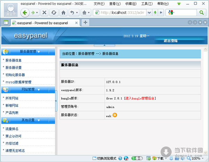Viewport: 209px width, 162px height.
Task: Open 产品列表 in the sidebar
Action: coord(12,112)
